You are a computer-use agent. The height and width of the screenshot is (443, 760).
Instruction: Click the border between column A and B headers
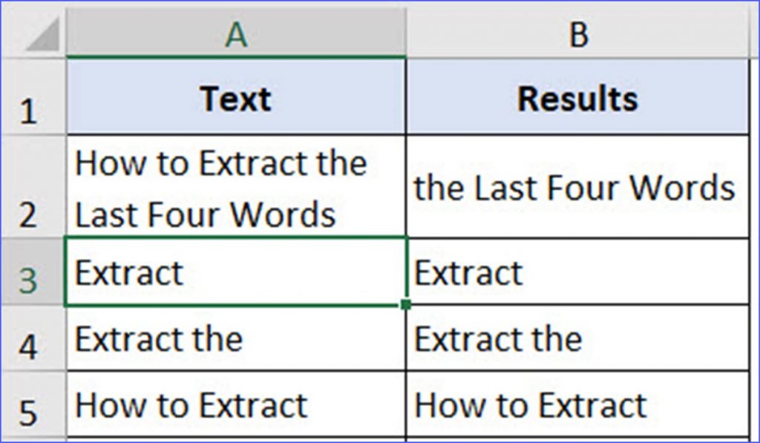click(x=406, y=33)
